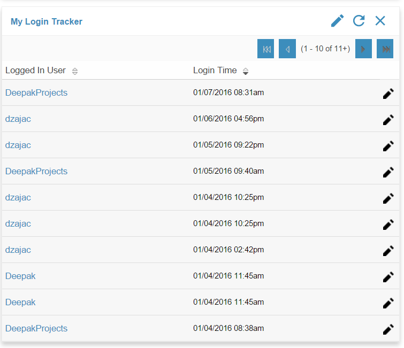Click the My Login Tracker title
The height and width of the screenshot is (348, 404).
coord(47,21)
